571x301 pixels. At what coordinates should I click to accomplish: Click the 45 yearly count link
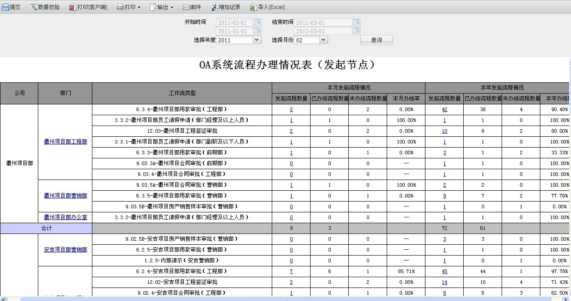[444, 271]
